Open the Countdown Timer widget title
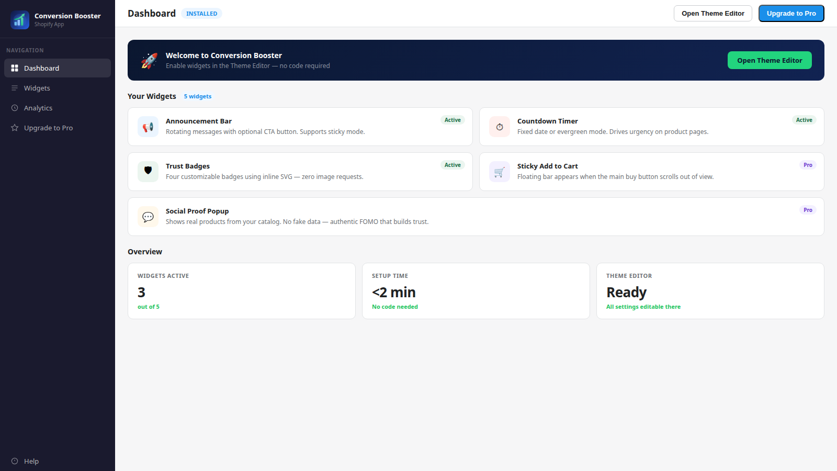 pyautogui.click(x=547, y=121)
